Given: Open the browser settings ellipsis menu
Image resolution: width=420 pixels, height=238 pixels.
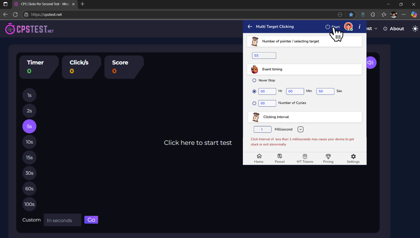Looking at the screenshot, I should coord(404,14).
